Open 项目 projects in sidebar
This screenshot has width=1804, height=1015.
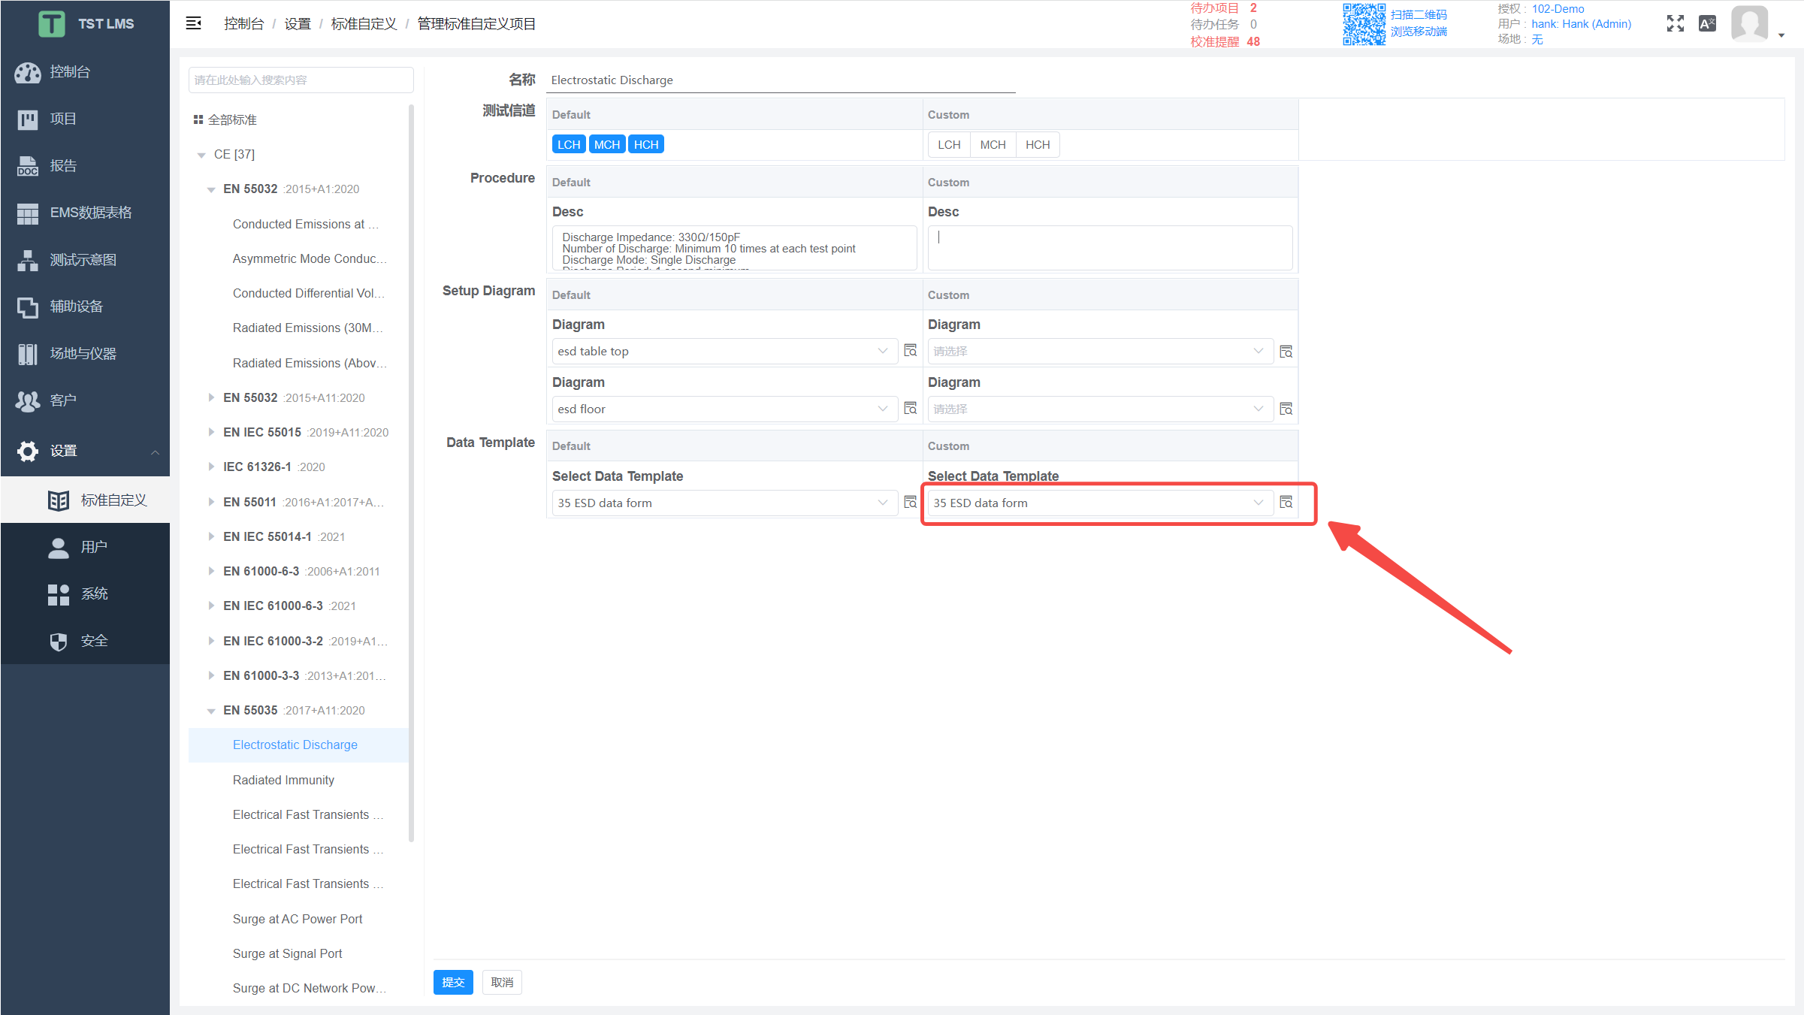click(x=85, y=119)
